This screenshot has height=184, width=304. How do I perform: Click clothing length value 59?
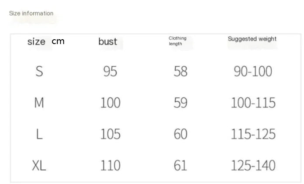tap(180, 103)
